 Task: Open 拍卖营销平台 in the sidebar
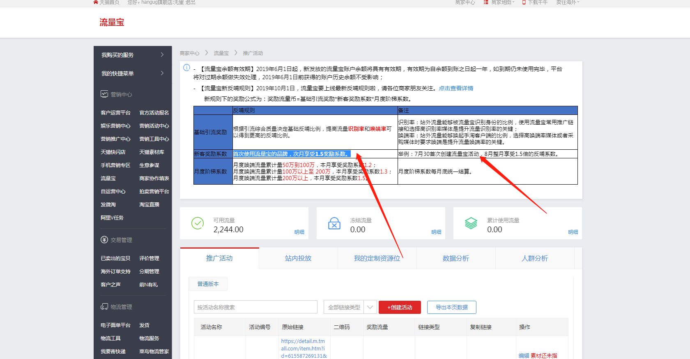click(154, 191)
